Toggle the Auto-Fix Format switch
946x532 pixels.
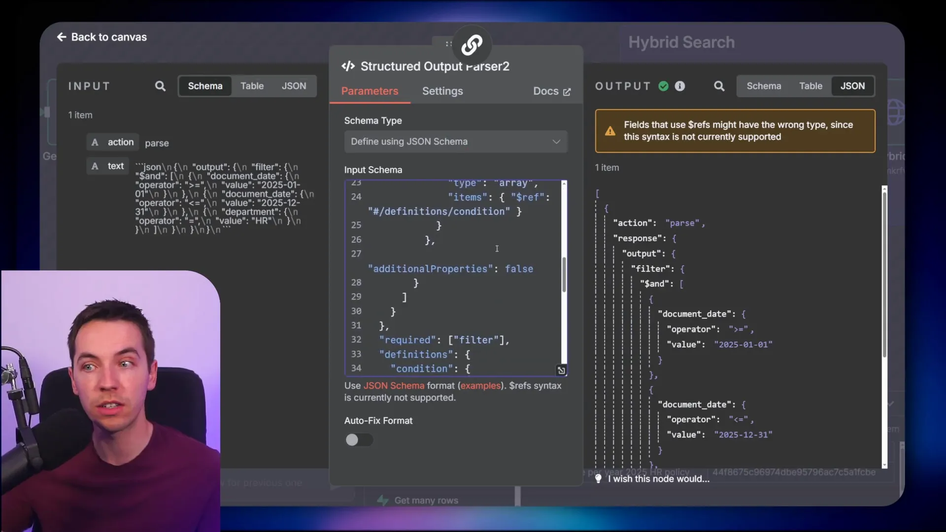coord(359,440)
